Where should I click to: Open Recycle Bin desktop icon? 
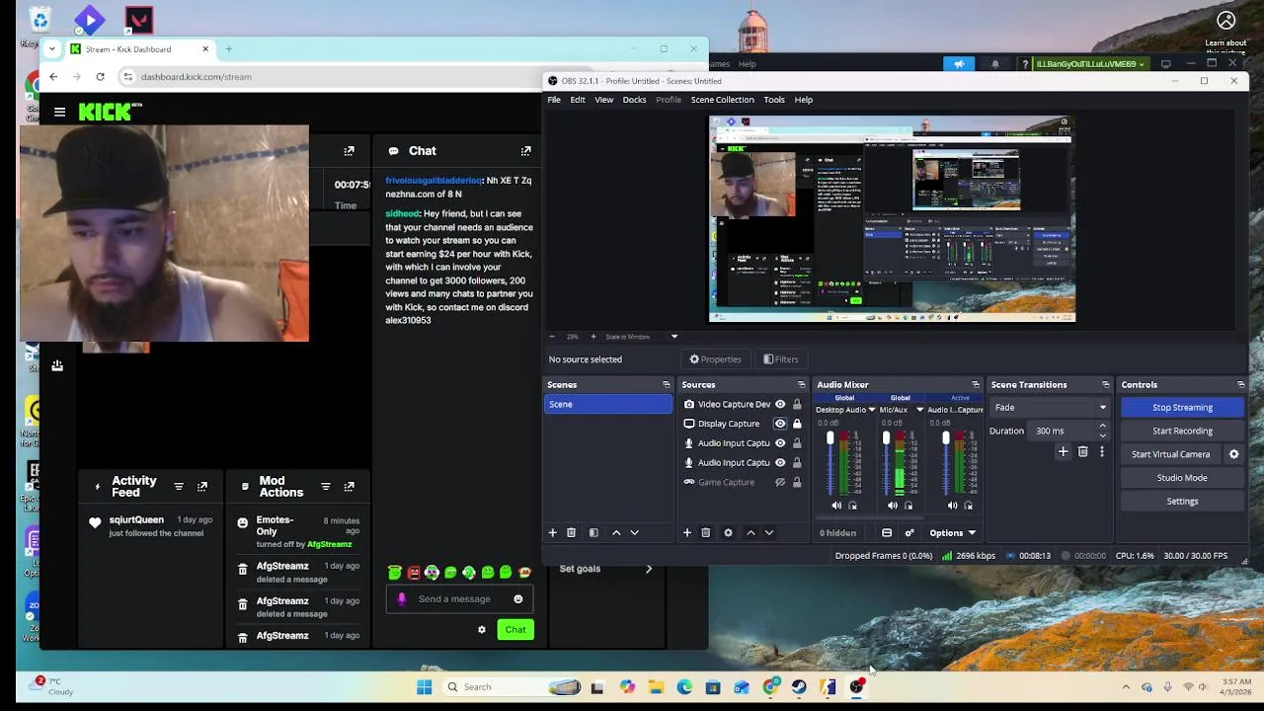(39, 20)
